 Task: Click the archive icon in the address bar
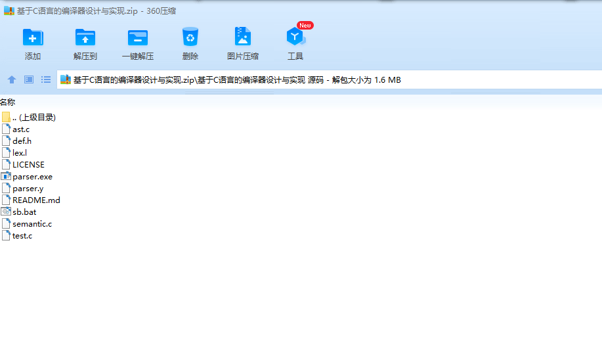(66, 80)
